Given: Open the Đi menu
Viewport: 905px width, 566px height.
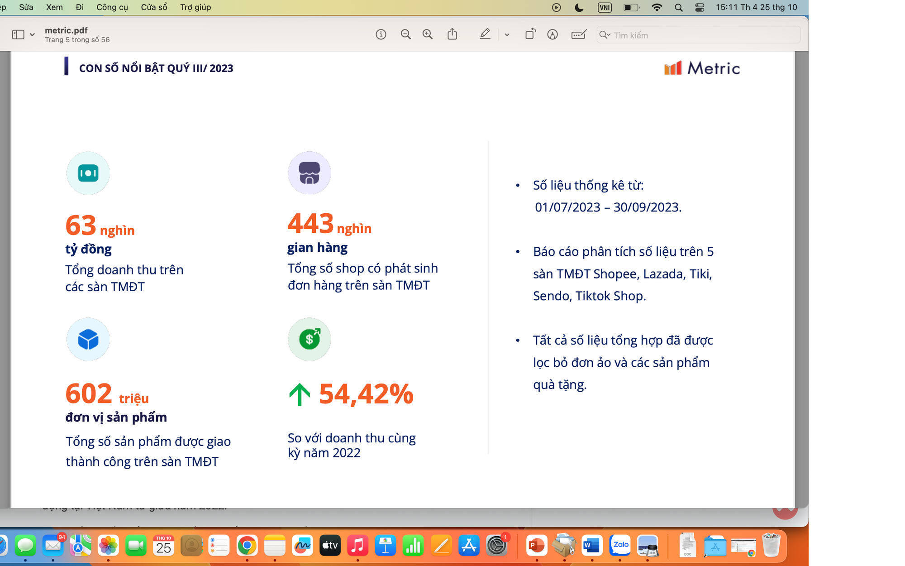Looking at the screenshot, I should coord(80,7).
